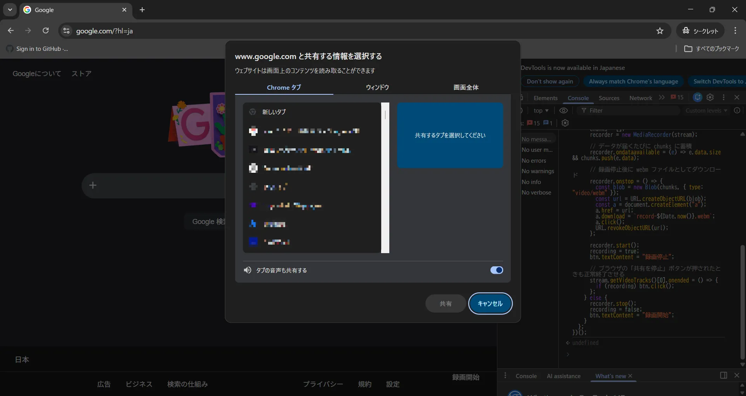This screenshot has height=396, width=746.
Task: Open the drawer three-dot menu
Action: click(505, 376)
